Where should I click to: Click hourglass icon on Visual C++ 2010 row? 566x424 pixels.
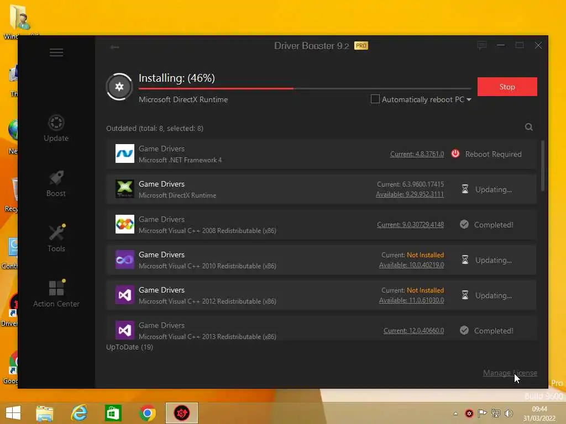click(x=465, y=259)
